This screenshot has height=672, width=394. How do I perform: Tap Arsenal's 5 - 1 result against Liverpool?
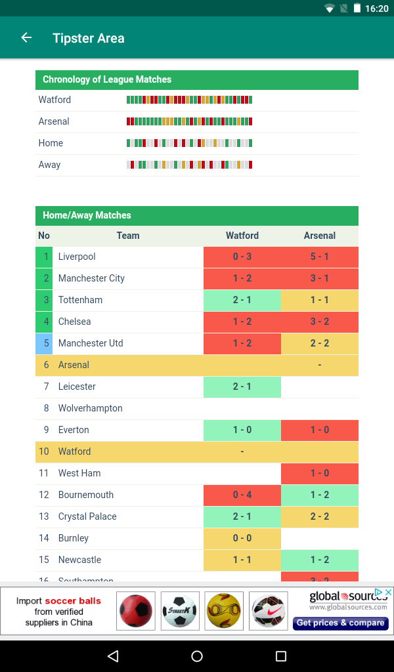click(x=320, y=257)
